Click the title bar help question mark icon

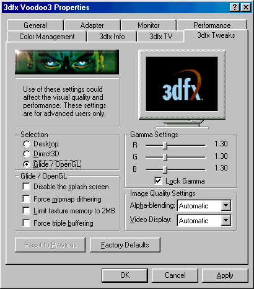click(235, 7)
